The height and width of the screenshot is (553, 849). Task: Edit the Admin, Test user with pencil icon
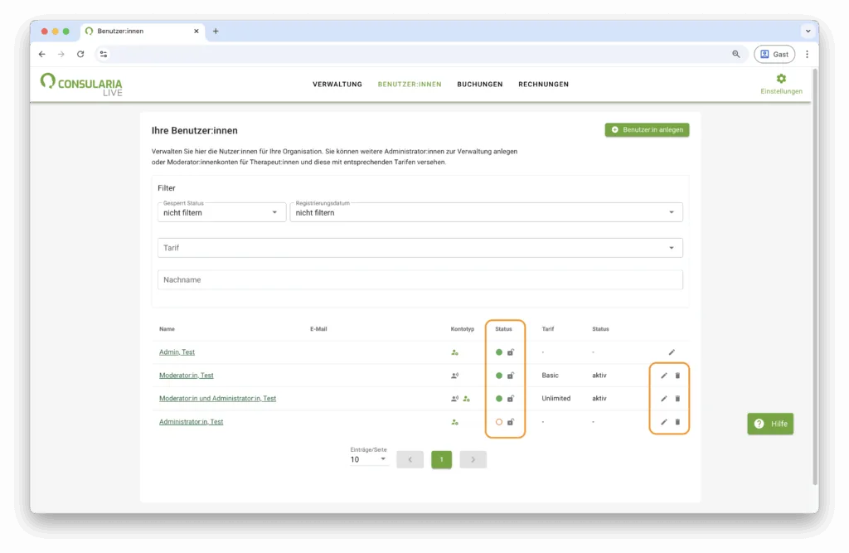(x=672, y=352)
